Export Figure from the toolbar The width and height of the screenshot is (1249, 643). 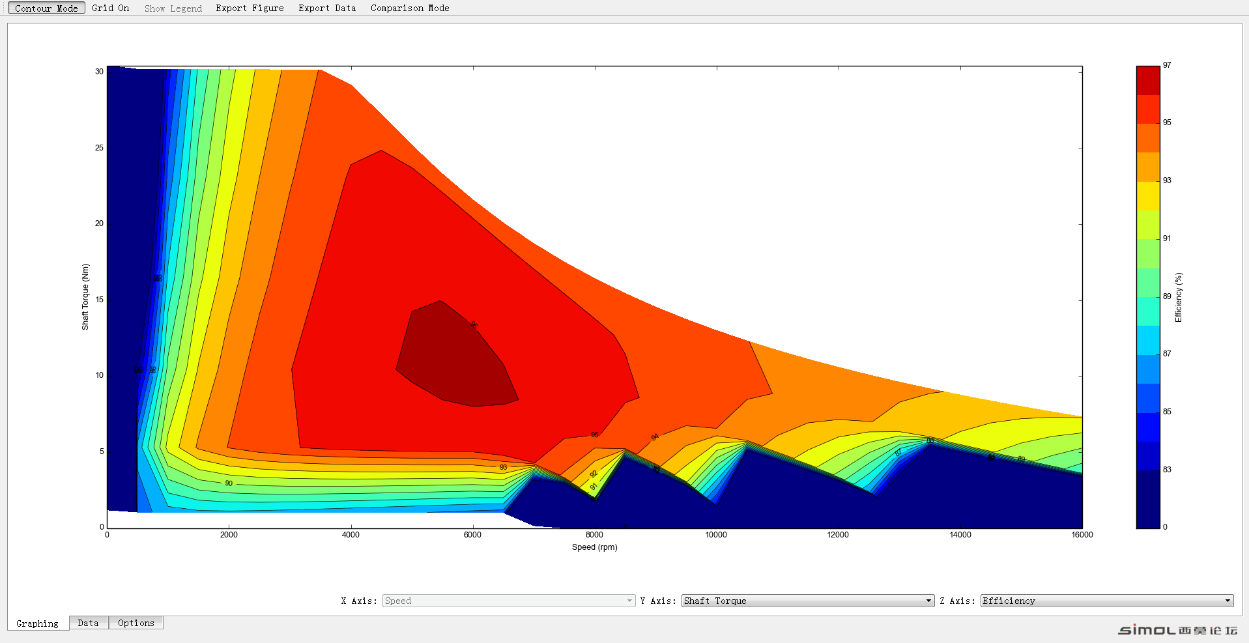tap(250, 8)
